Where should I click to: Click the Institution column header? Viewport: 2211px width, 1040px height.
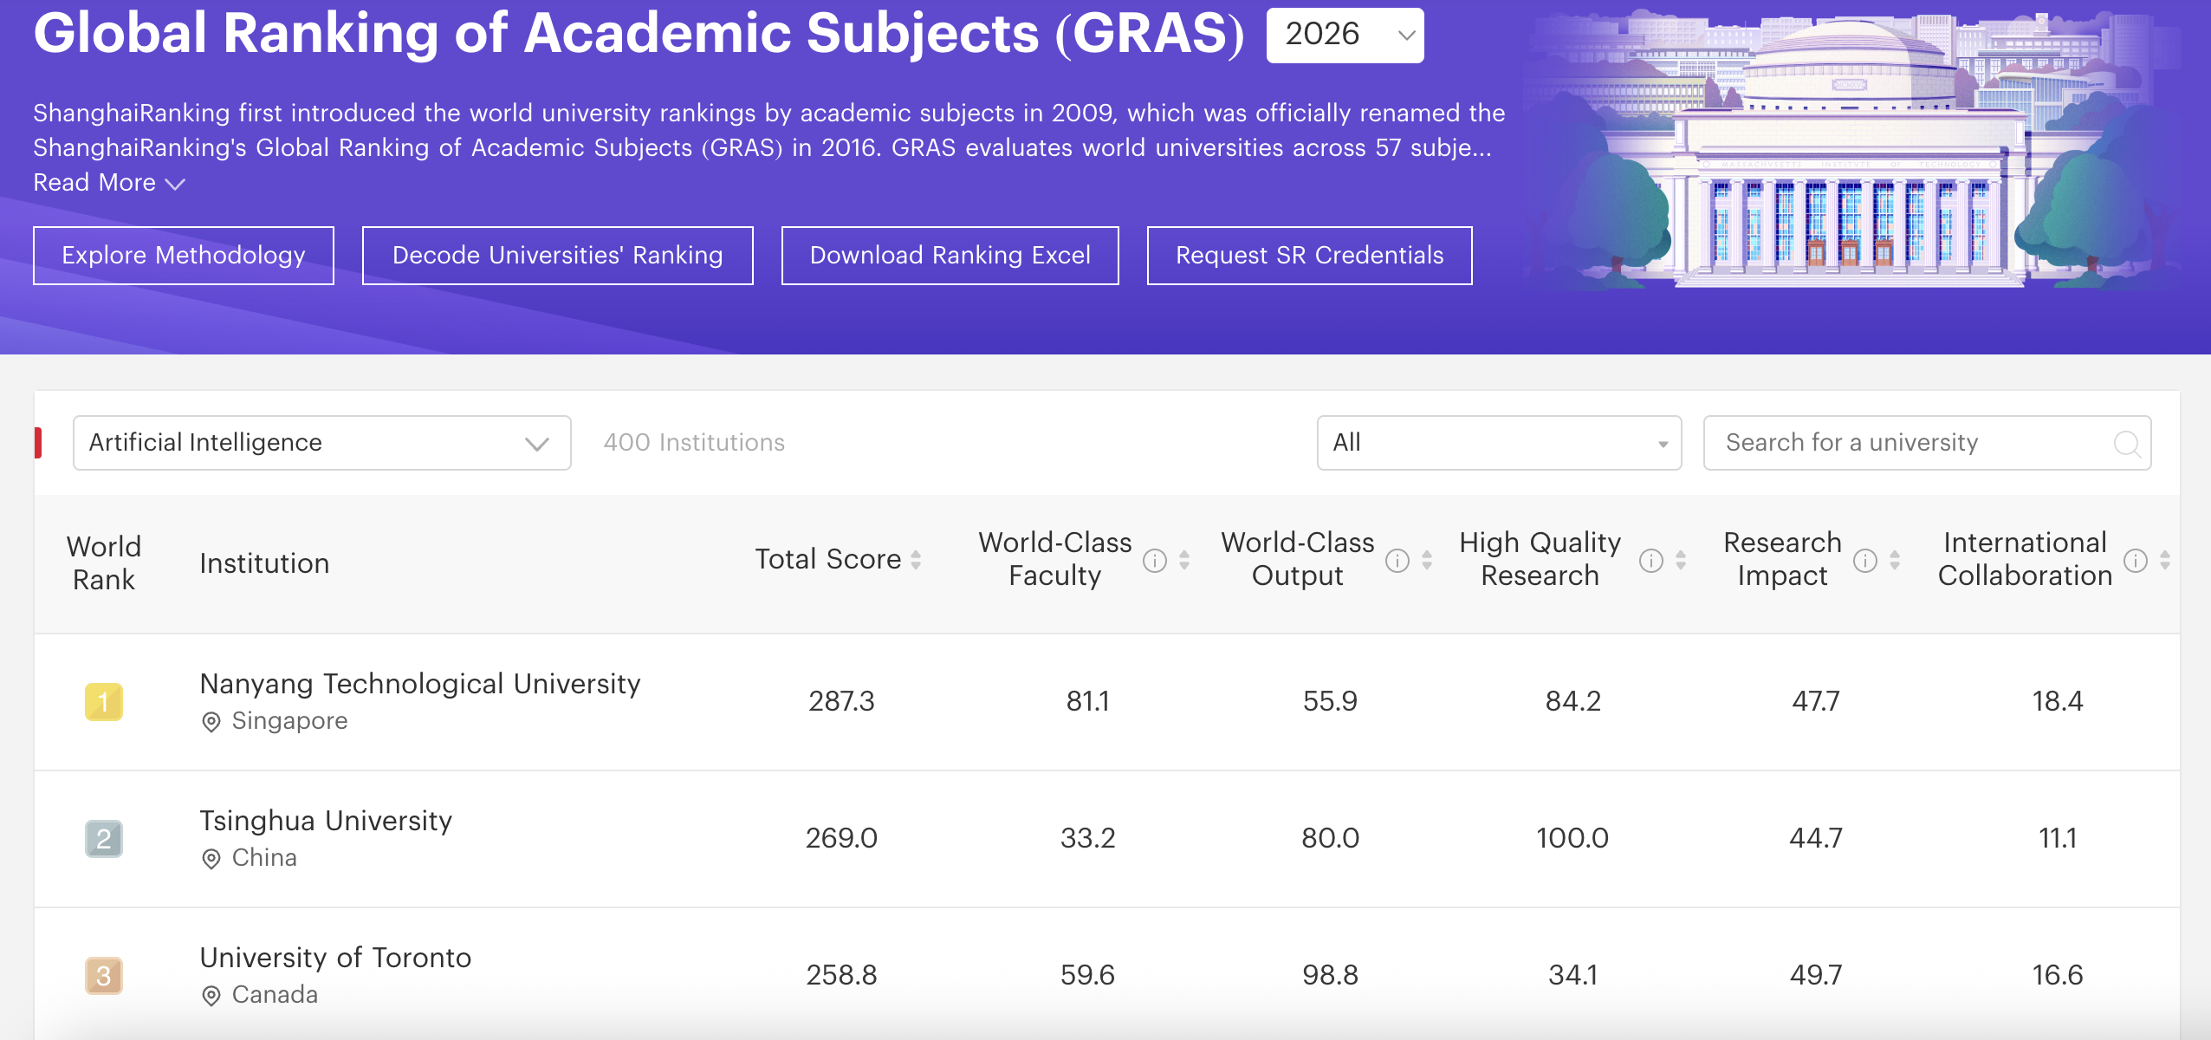(x=264, y=563)
